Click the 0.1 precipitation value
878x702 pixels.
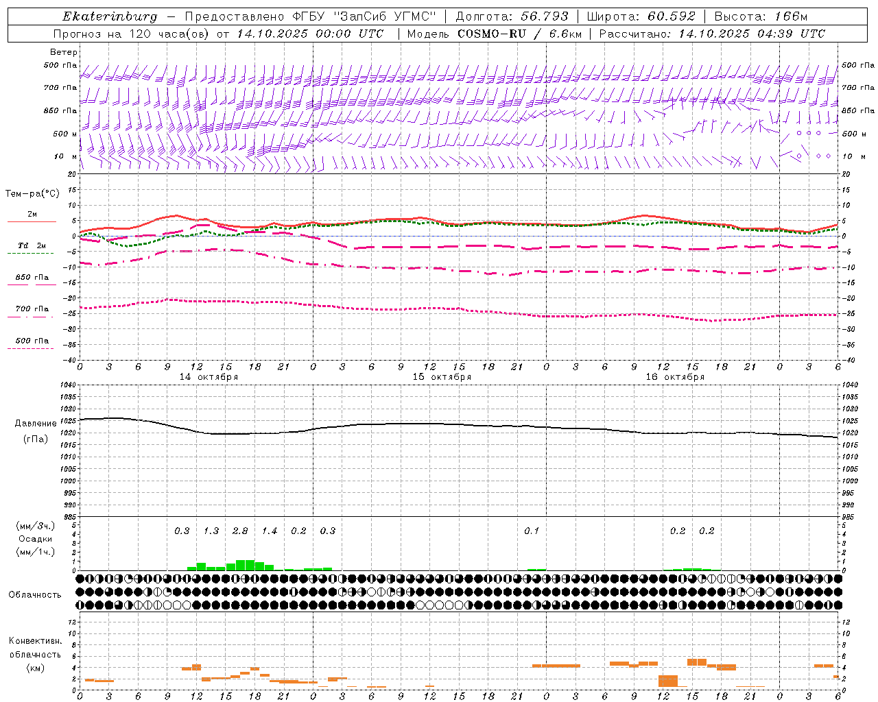point(532,531)
